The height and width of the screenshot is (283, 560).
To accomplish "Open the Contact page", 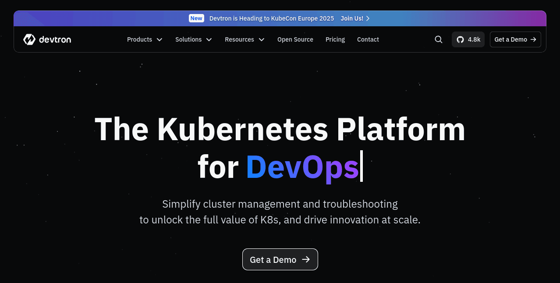I will point(368,39).
